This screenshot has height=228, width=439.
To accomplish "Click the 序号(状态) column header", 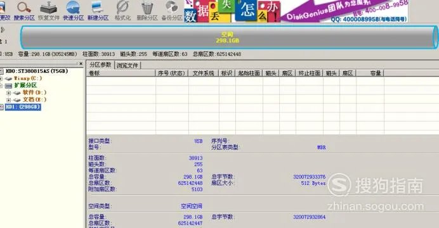I will pos(172,73).
